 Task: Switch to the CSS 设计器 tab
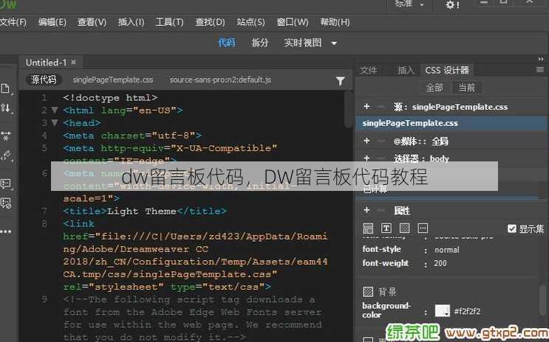(447, 71)
